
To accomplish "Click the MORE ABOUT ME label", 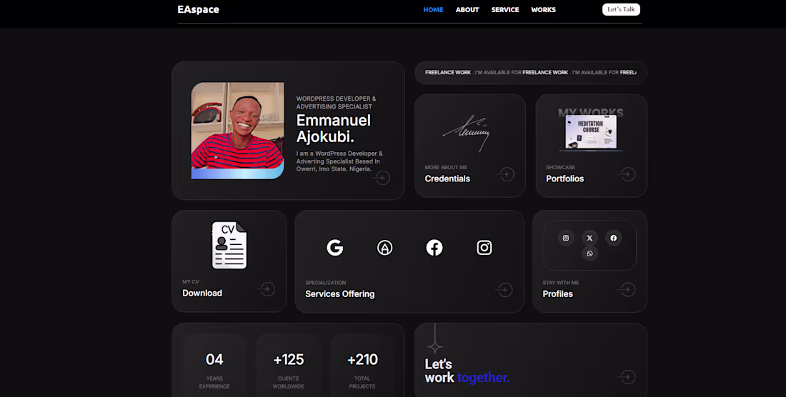I will (446, 167).
